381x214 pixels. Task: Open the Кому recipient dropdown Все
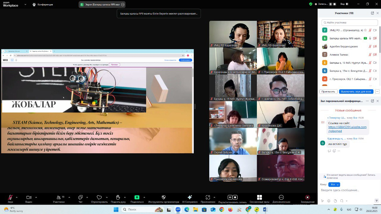(334, 185)
